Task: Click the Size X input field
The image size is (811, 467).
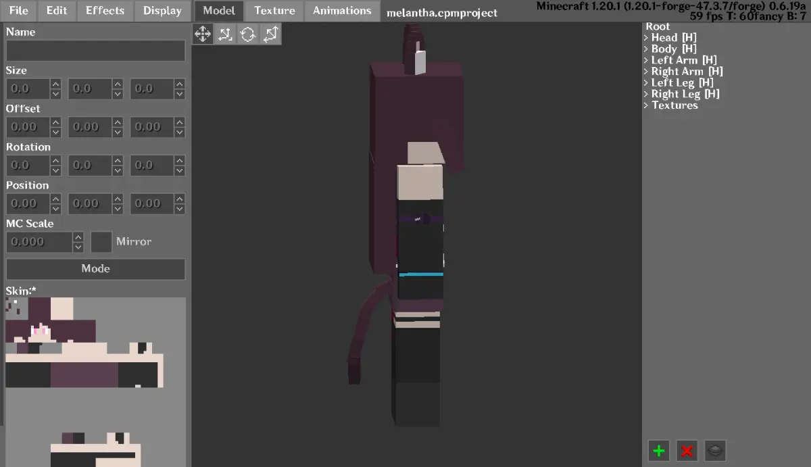Action: point(28,89)
